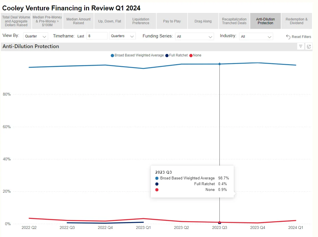Toggle Broad Based Weighted Average legend item
This screenshot has width=318, height=237.
click(137, 55)
